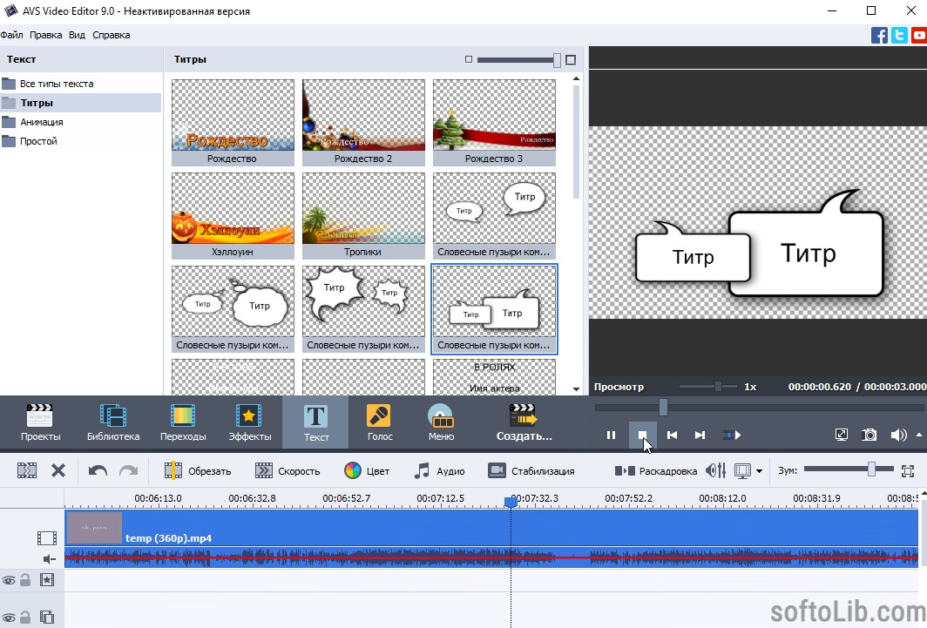The height and width of the screenshot is (628, 927).
Task: Open the Правка menu
Action: click(45, 35)
